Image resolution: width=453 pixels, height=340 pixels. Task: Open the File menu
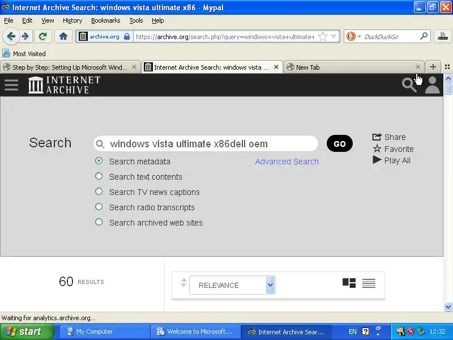pos(8,20)
